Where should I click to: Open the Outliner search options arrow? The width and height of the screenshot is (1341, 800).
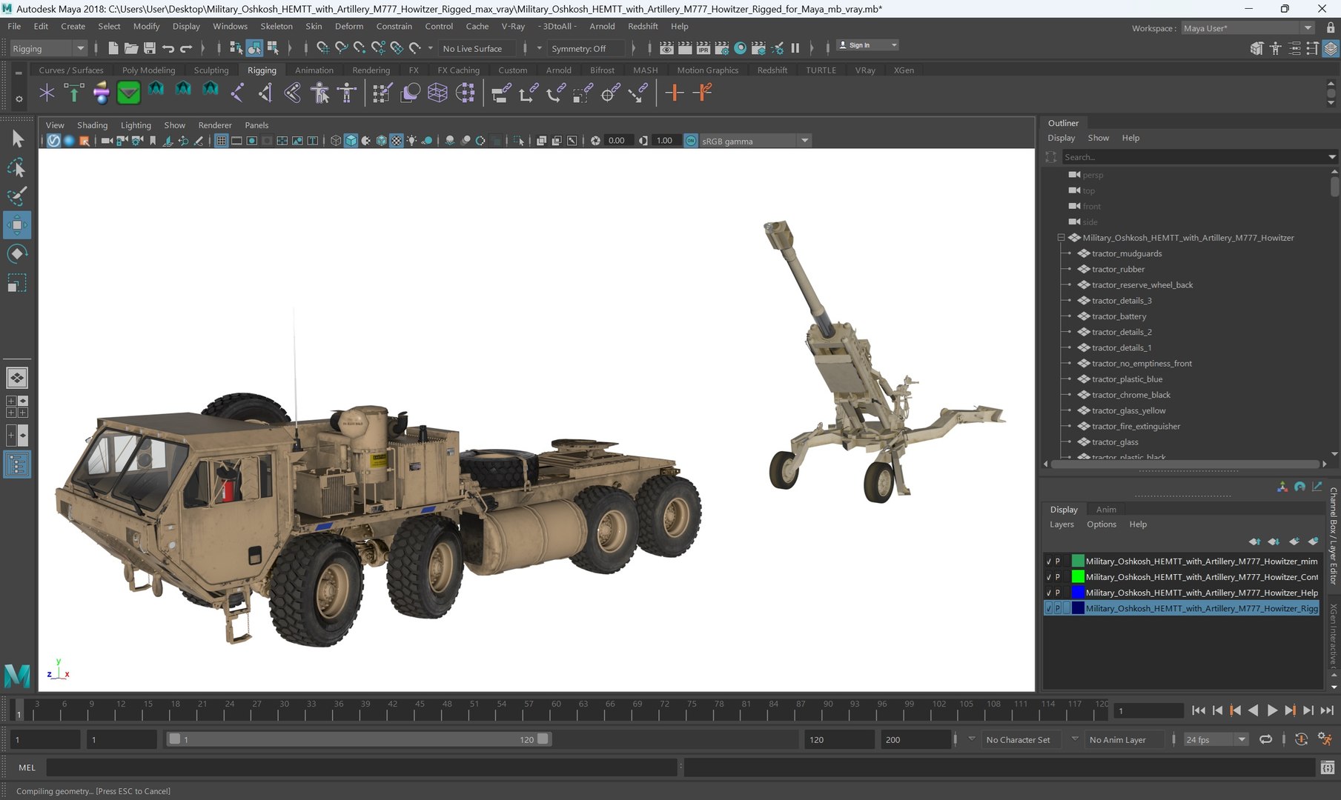pyautogui.click(x=1331, y=157)
